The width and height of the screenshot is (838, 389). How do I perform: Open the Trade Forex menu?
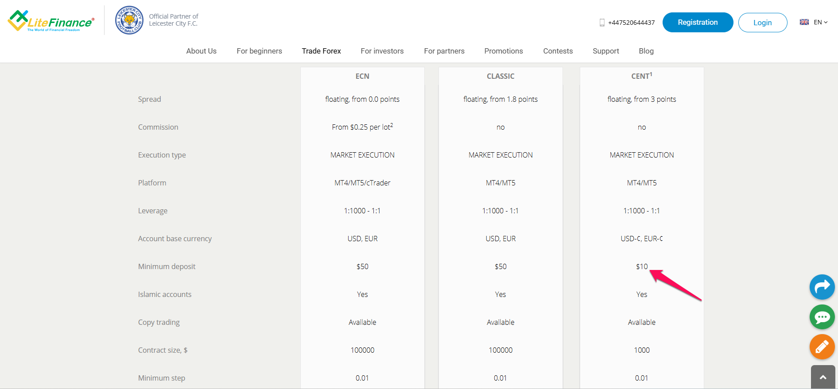tap(322, 51)
